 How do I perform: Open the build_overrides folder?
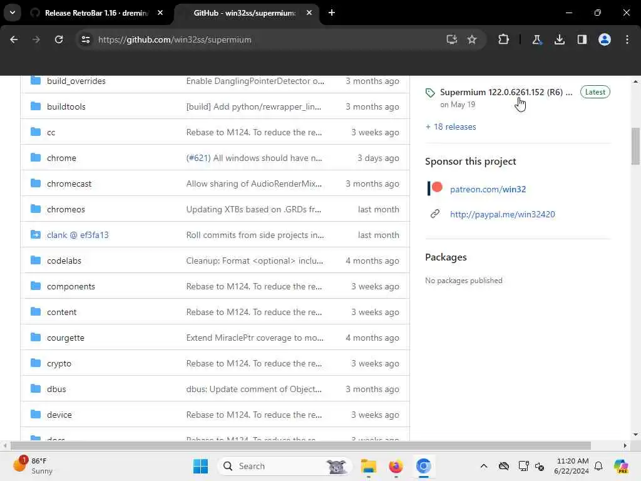pos(76,81)
